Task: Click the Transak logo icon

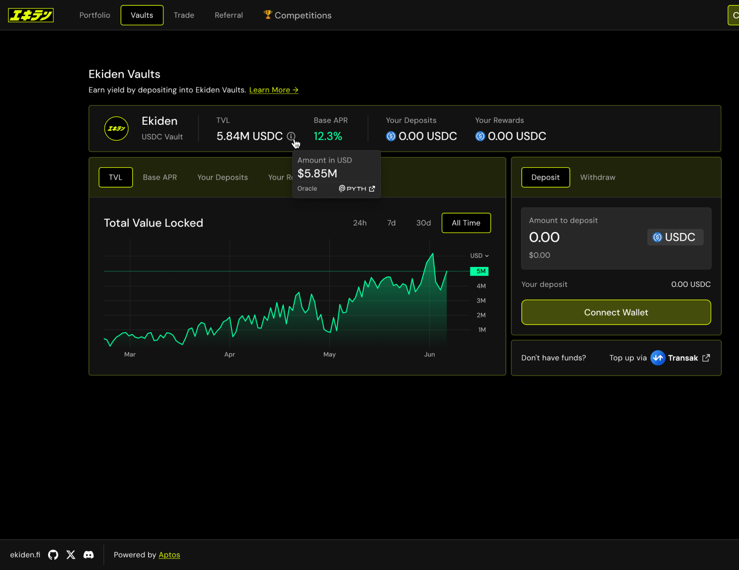Action: click(x=658, y=358)
